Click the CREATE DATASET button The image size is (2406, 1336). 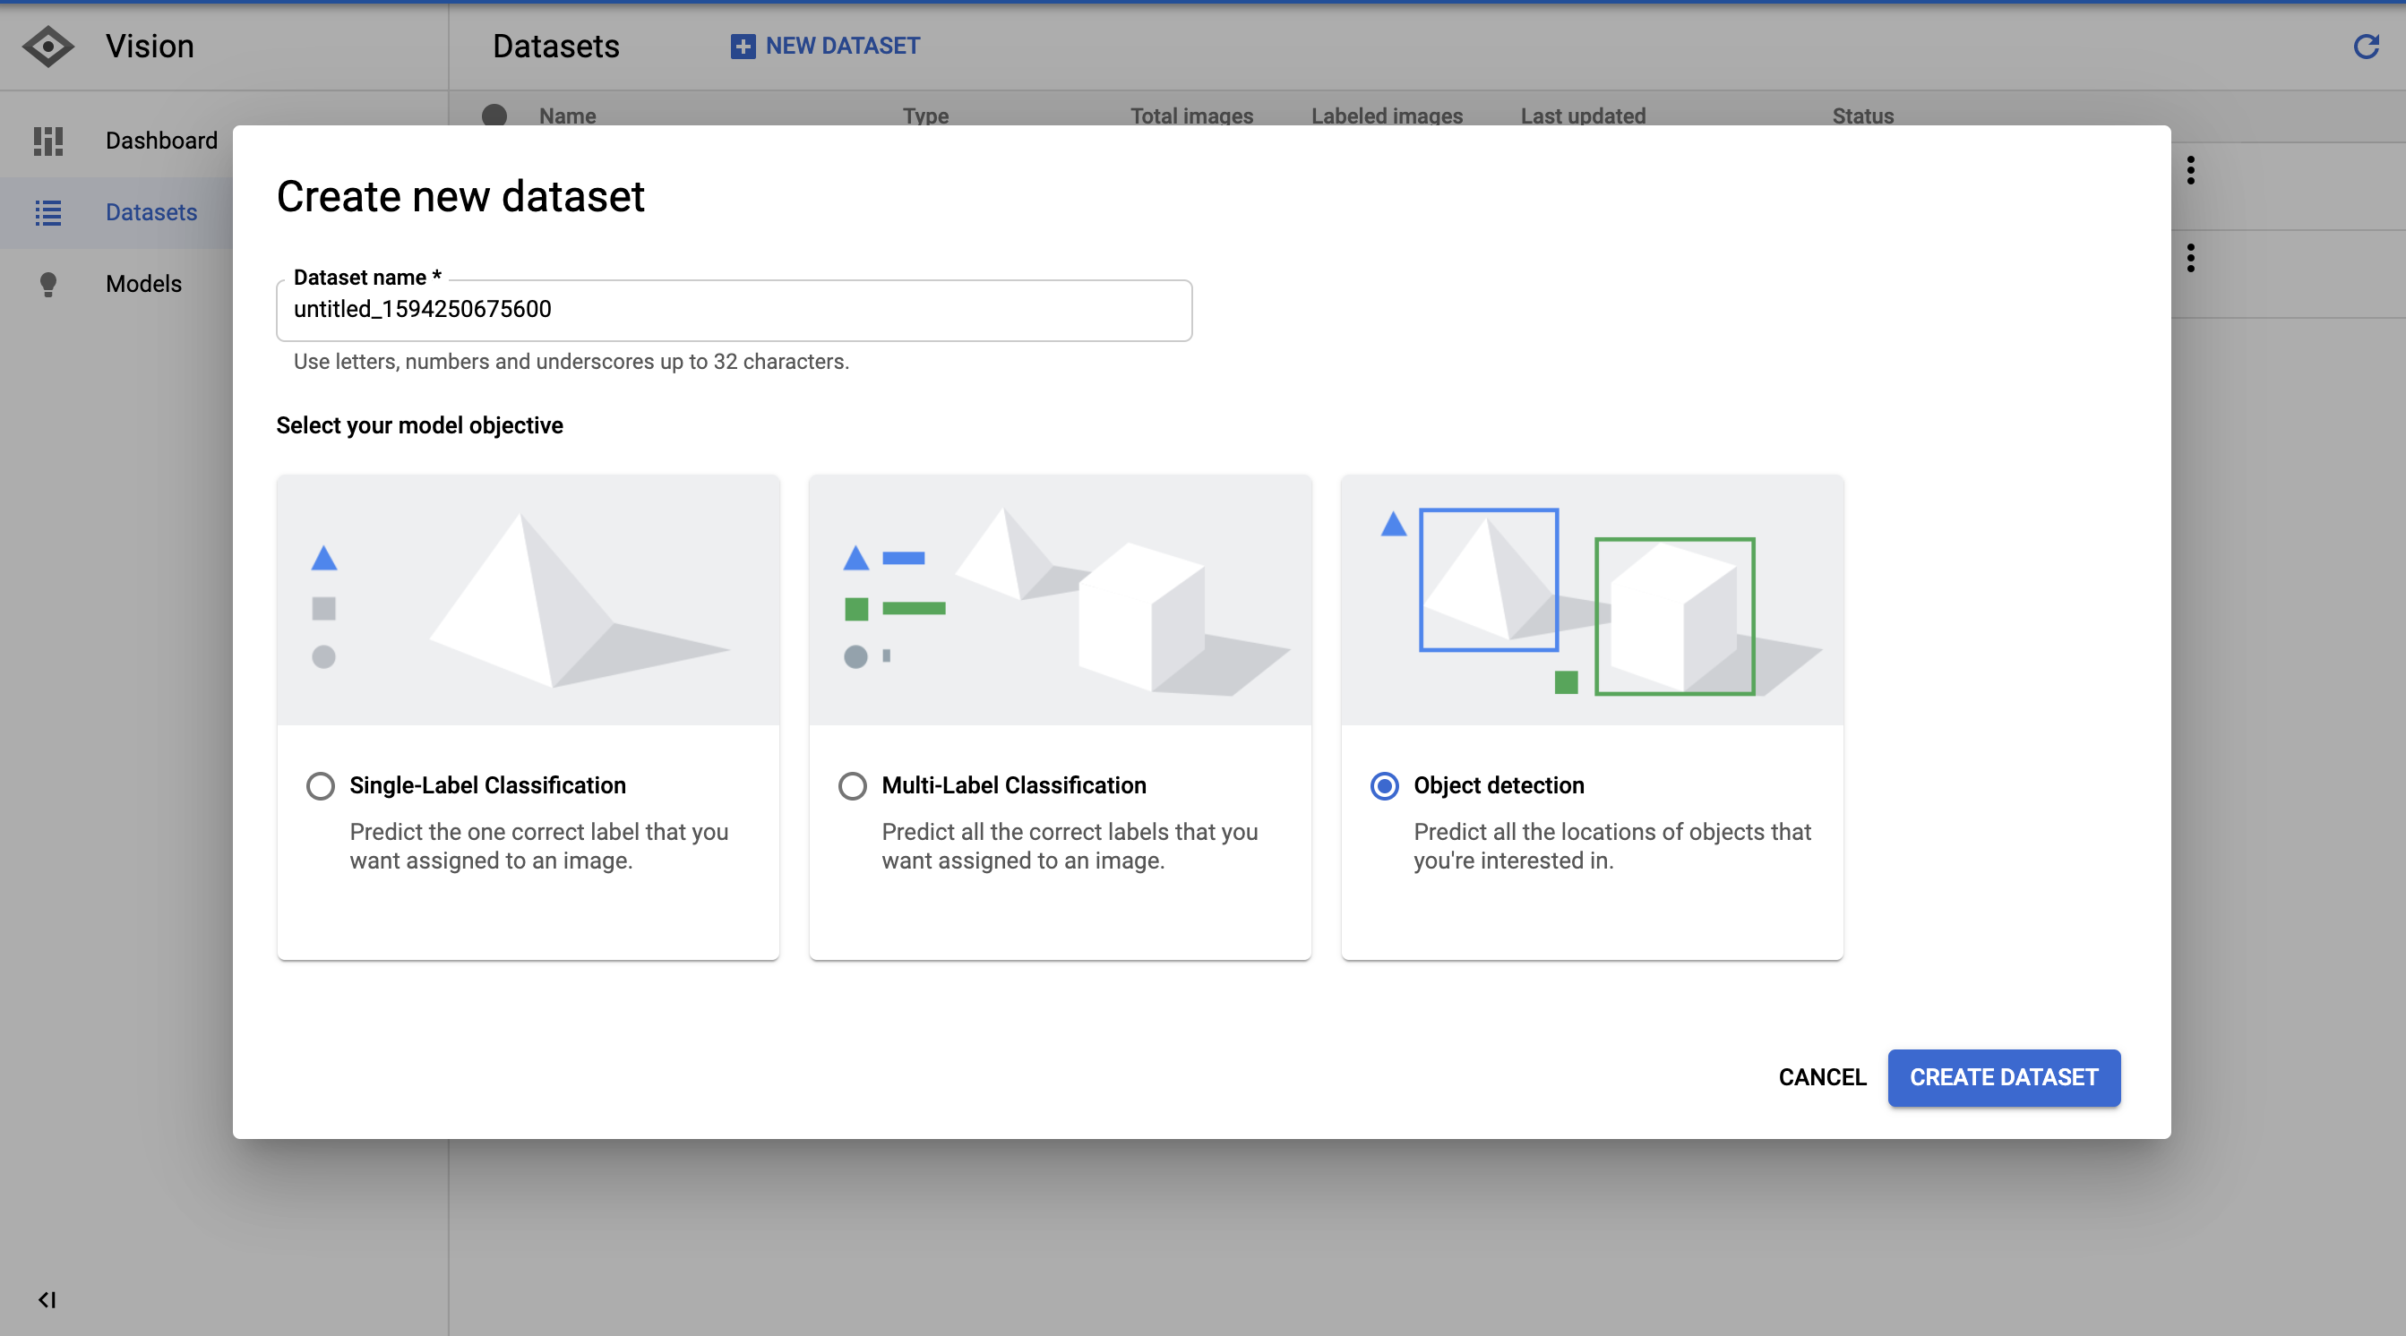point(2004,1077)
